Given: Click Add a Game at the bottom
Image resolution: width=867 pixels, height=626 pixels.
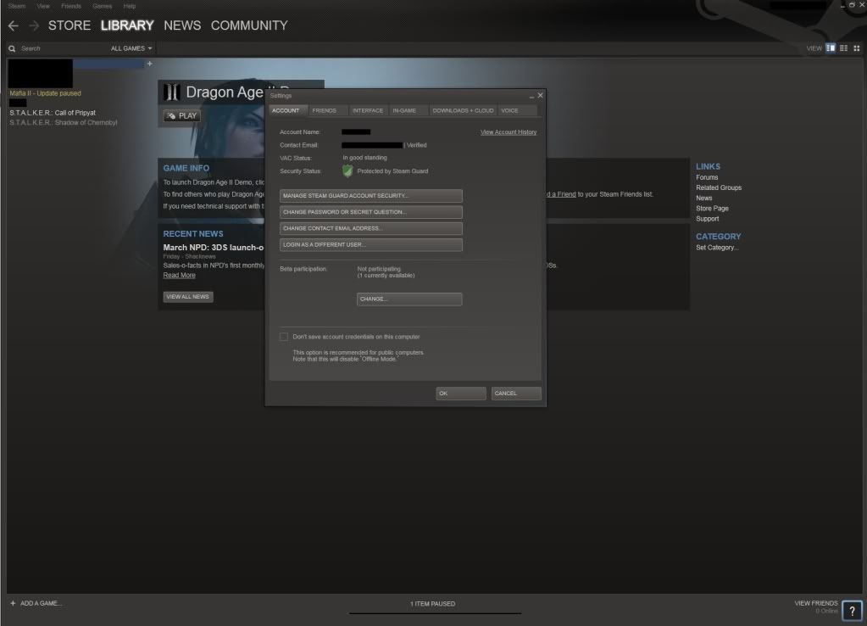Looking at the screenshot, I should (x=41, y=603).
